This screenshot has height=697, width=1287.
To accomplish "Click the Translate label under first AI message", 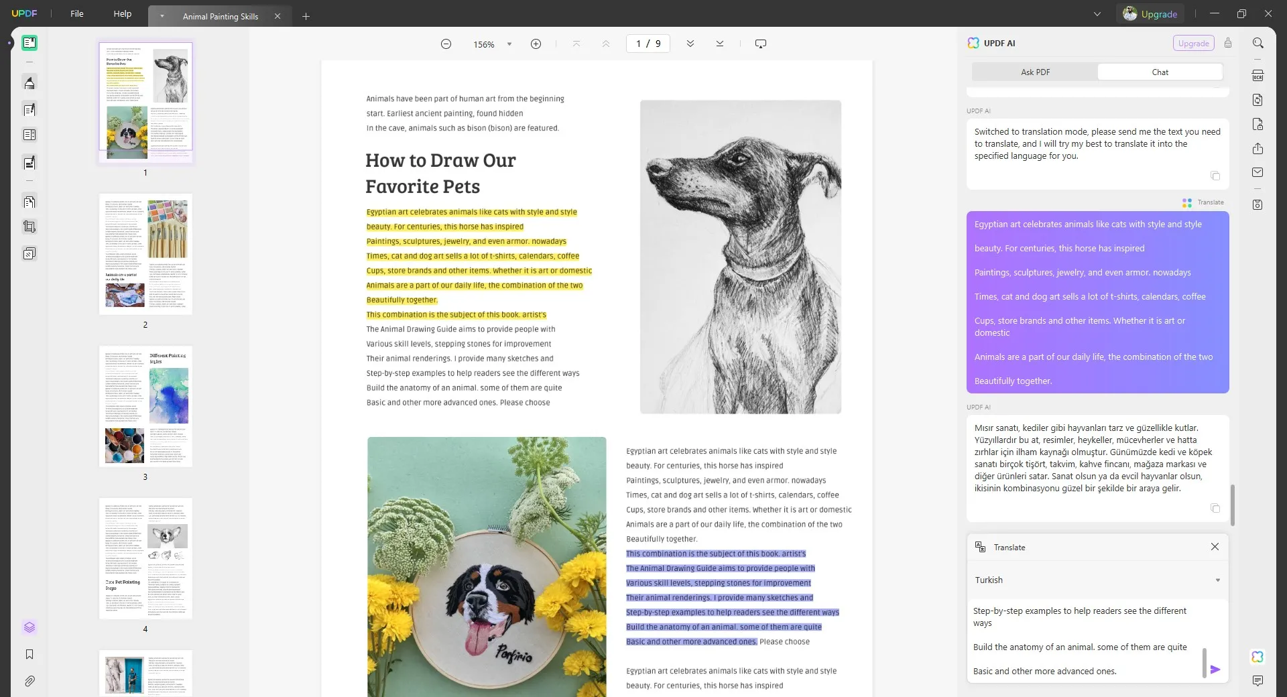I will click(x=1210, y=202).
